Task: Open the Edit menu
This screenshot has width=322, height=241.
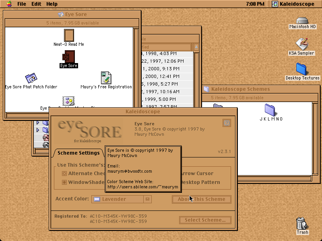Action: pos(36,4)
